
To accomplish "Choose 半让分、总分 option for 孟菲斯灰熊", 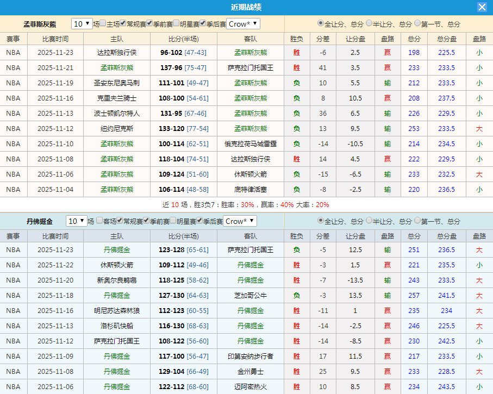I will (x=369, y=24).
